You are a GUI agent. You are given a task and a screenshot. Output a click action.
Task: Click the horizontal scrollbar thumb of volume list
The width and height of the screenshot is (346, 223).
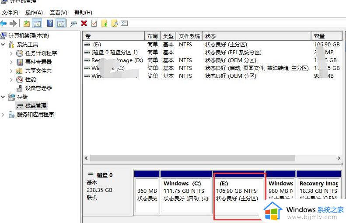point(192,158)
